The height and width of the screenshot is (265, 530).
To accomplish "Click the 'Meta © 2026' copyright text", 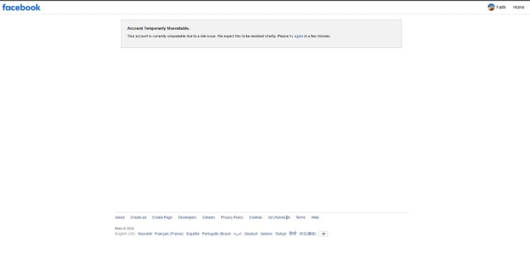I will [x=124, y=228].
